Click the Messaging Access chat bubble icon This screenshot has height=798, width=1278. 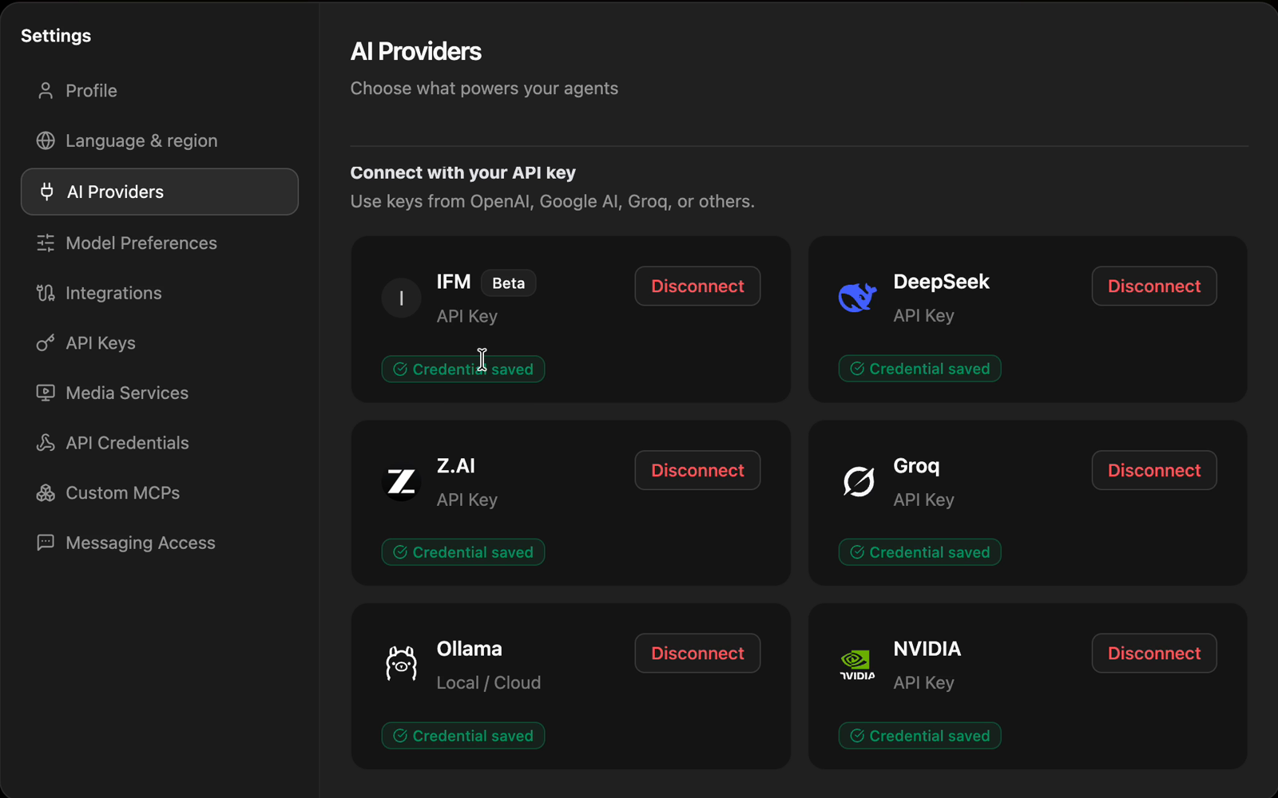coord(46,543)
